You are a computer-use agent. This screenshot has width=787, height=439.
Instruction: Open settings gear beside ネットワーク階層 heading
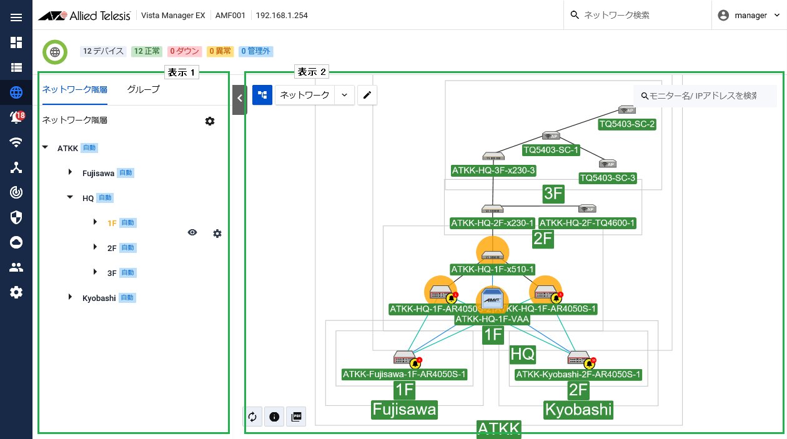coord(210,121)
